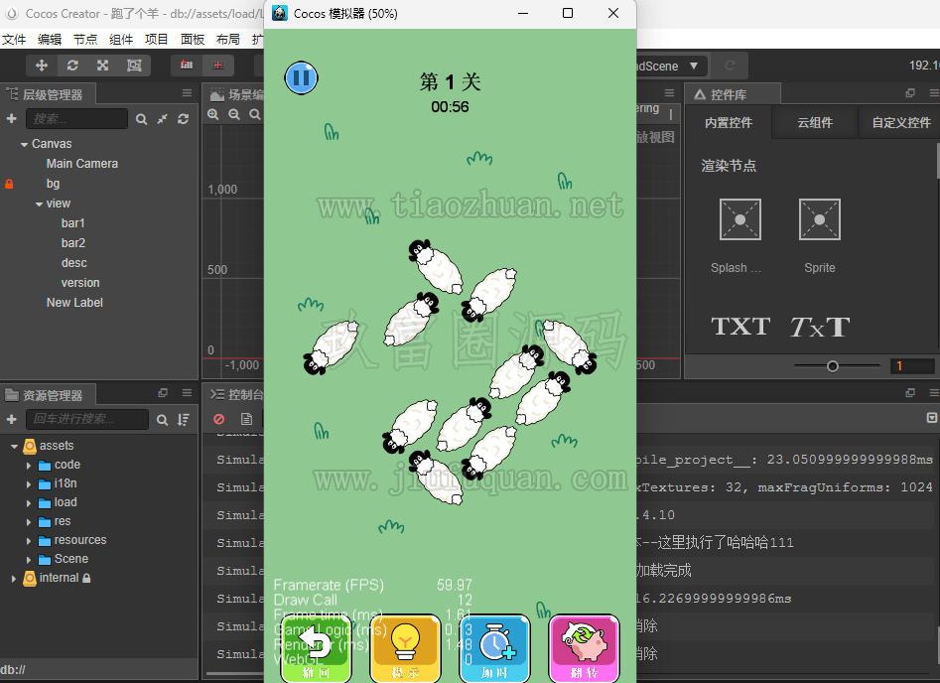Switch to 云组件 tab
Image resolution: width=940 pixels, height=683 pixels.
click(x=815, y=122)
